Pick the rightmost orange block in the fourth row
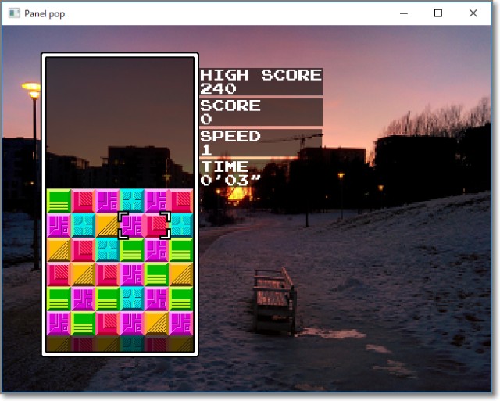500x401 pixels. click(180, 274)
